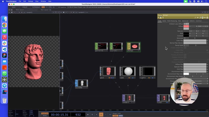Toggle the Realtime checkbox
Image resolution: width=209 pixels, height=117 pixels.
(59, 7)
